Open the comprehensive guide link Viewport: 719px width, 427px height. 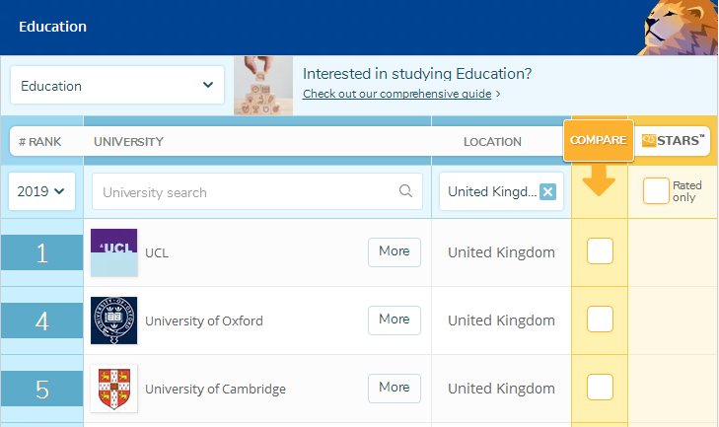(400, 94)
